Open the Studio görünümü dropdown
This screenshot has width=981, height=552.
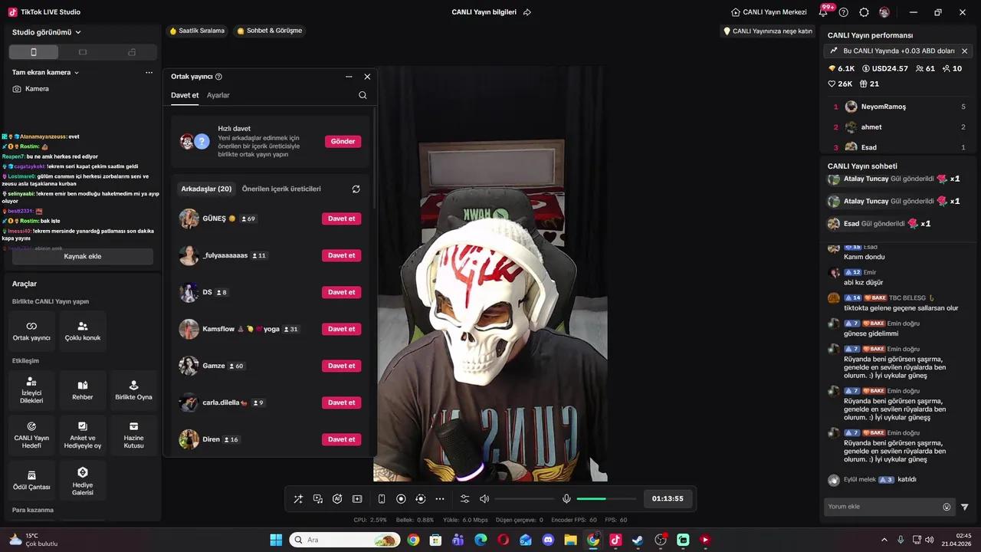click(x=42, y=32)
